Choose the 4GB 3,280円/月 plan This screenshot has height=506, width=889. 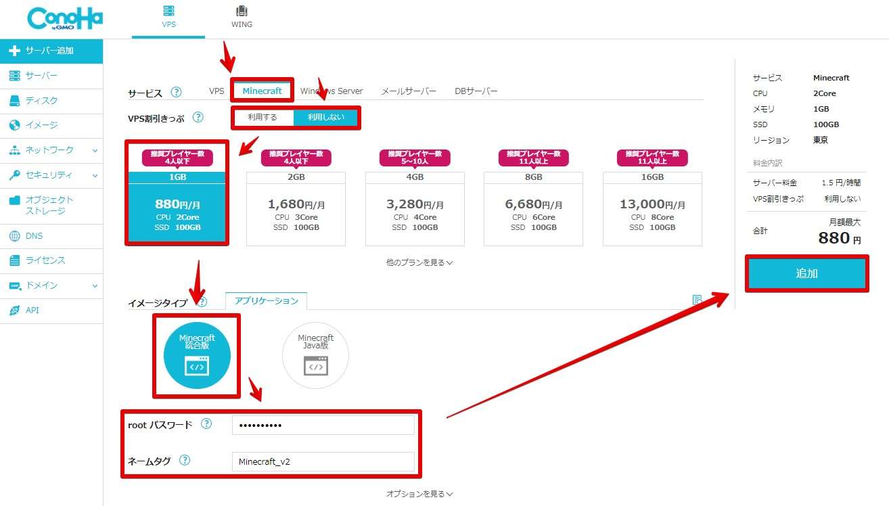[x=415, y=208]
